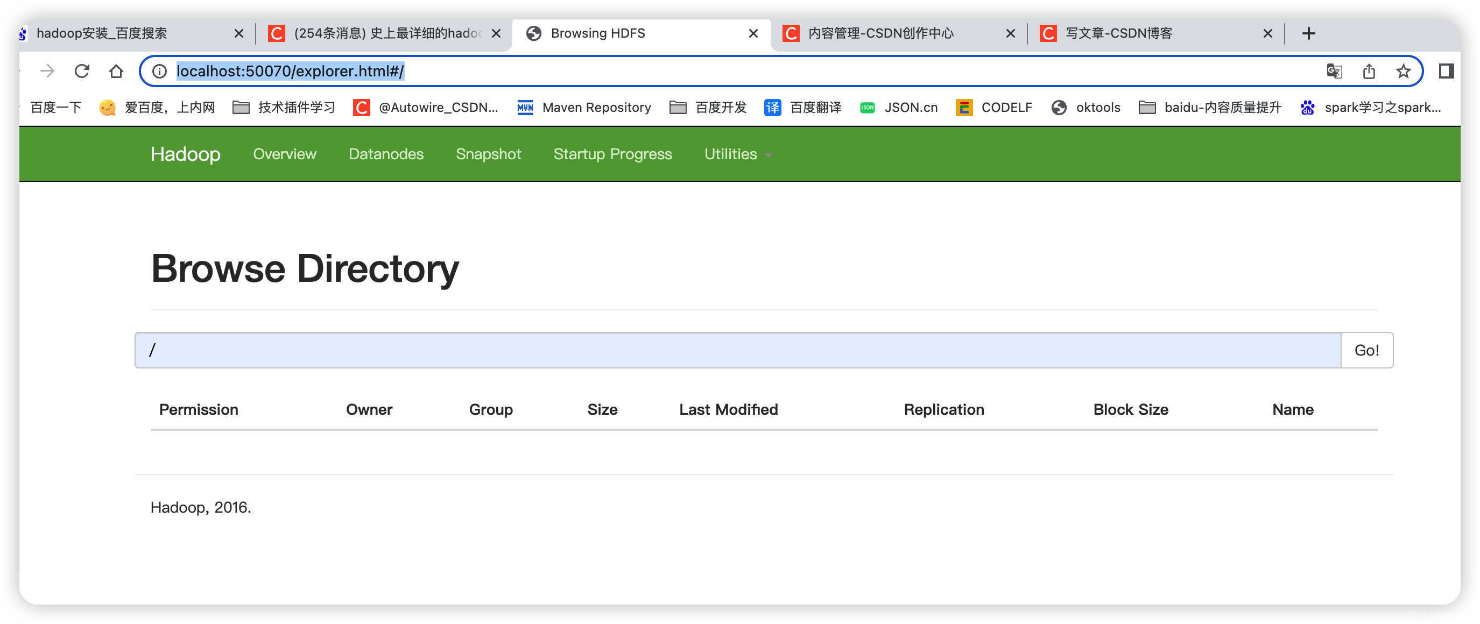
Task: Click the Size column header
Action: point(602,409)
